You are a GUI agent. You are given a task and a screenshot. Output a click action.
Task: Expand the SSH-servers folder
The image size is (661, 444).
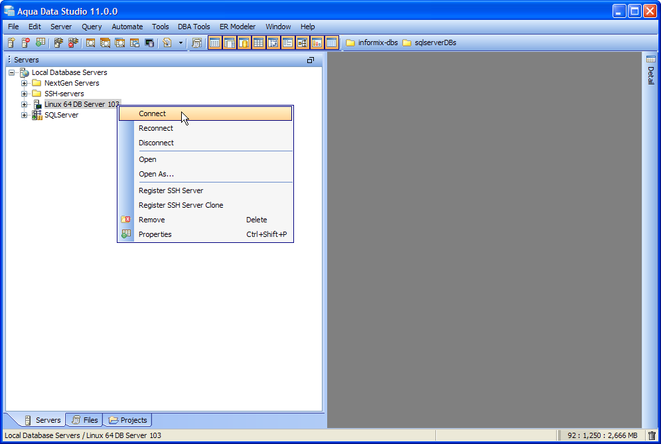tap(24, 94)
